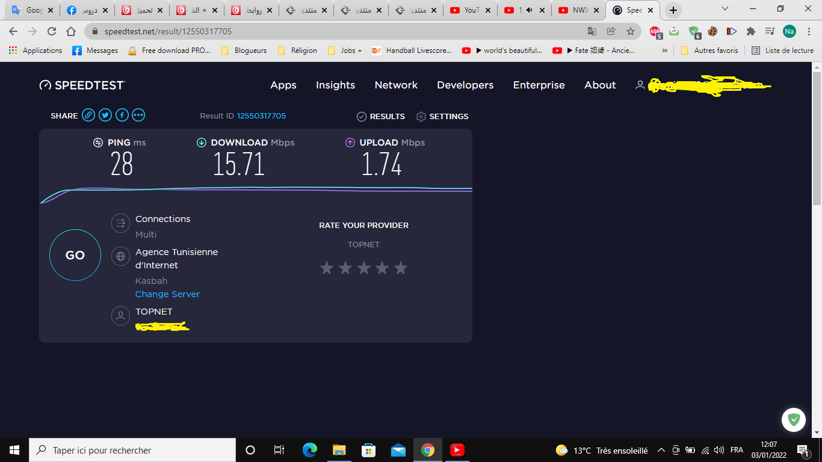Open the user account menu in header
Screen dimensions: 822x462
tap(703, 85)
